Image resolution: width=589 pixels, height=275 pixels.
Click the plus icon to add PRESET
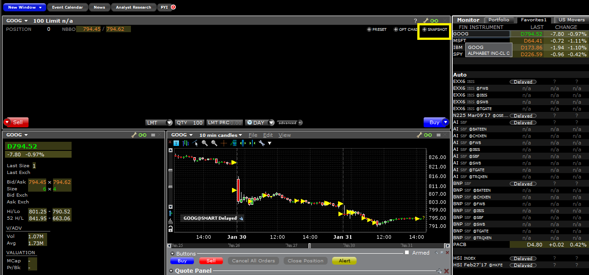pos(369,29)
